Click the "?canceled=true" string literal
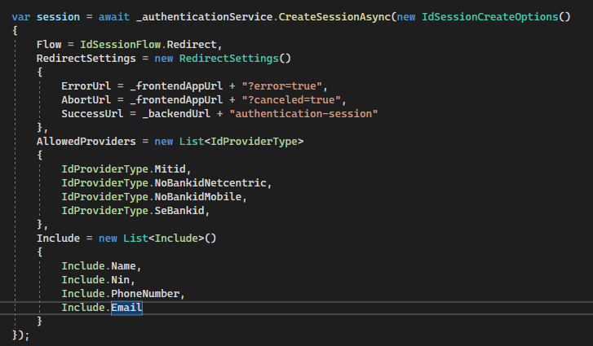Image resolution: width=593 pixels, height=346 pixels. coord(291,100)
